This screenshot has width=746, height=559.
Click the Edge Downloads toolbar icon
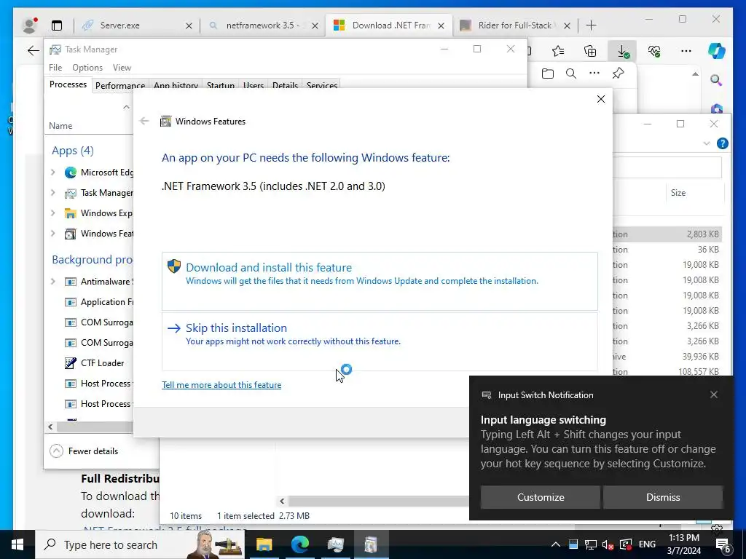(x=622, y=51)
